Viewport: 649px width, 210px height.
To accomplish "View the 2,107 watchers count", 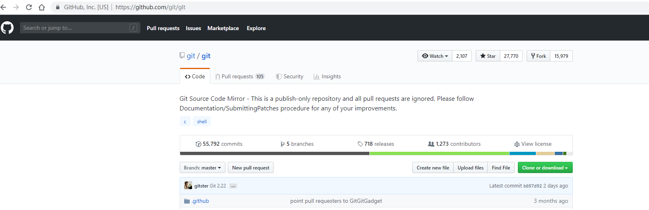I will 462,56.
